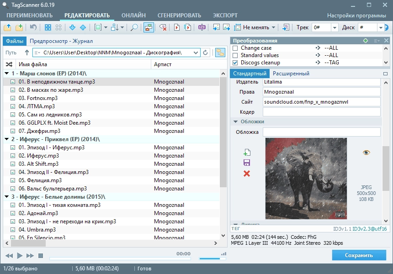Click the Сохранить button
The width and height of the screenshot is (393, 274).
[359, 255]
